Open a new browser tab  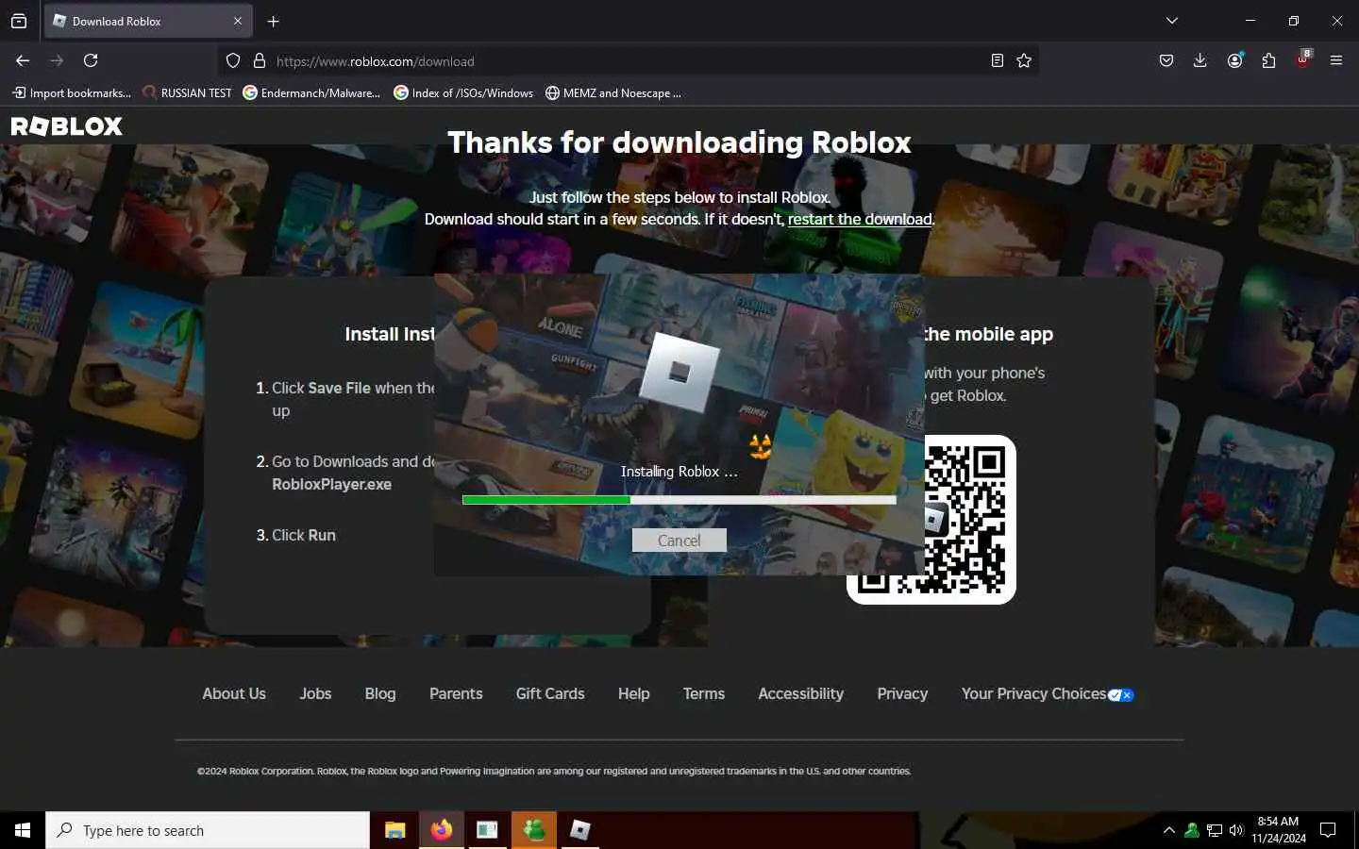(x=274, y=21)
